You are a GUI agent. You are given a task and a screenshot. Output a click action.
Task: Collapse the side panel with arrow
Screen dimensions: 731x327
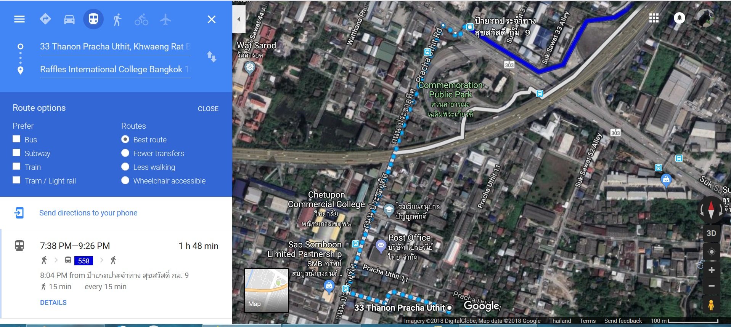(x=239, y=19)
